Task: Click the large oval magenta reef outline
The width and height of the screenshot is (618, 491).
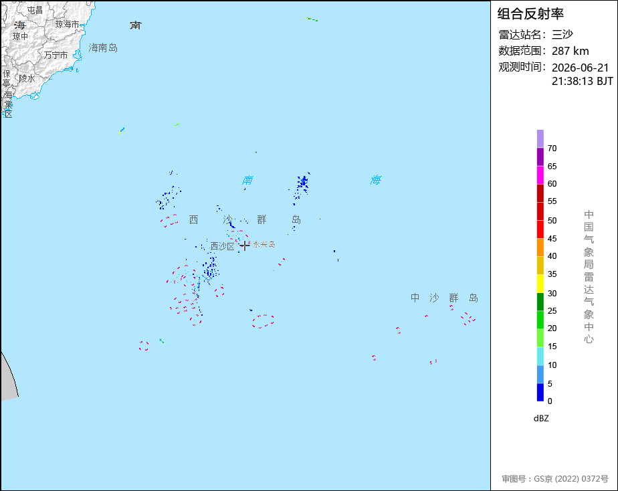Action: click(263, 321)
